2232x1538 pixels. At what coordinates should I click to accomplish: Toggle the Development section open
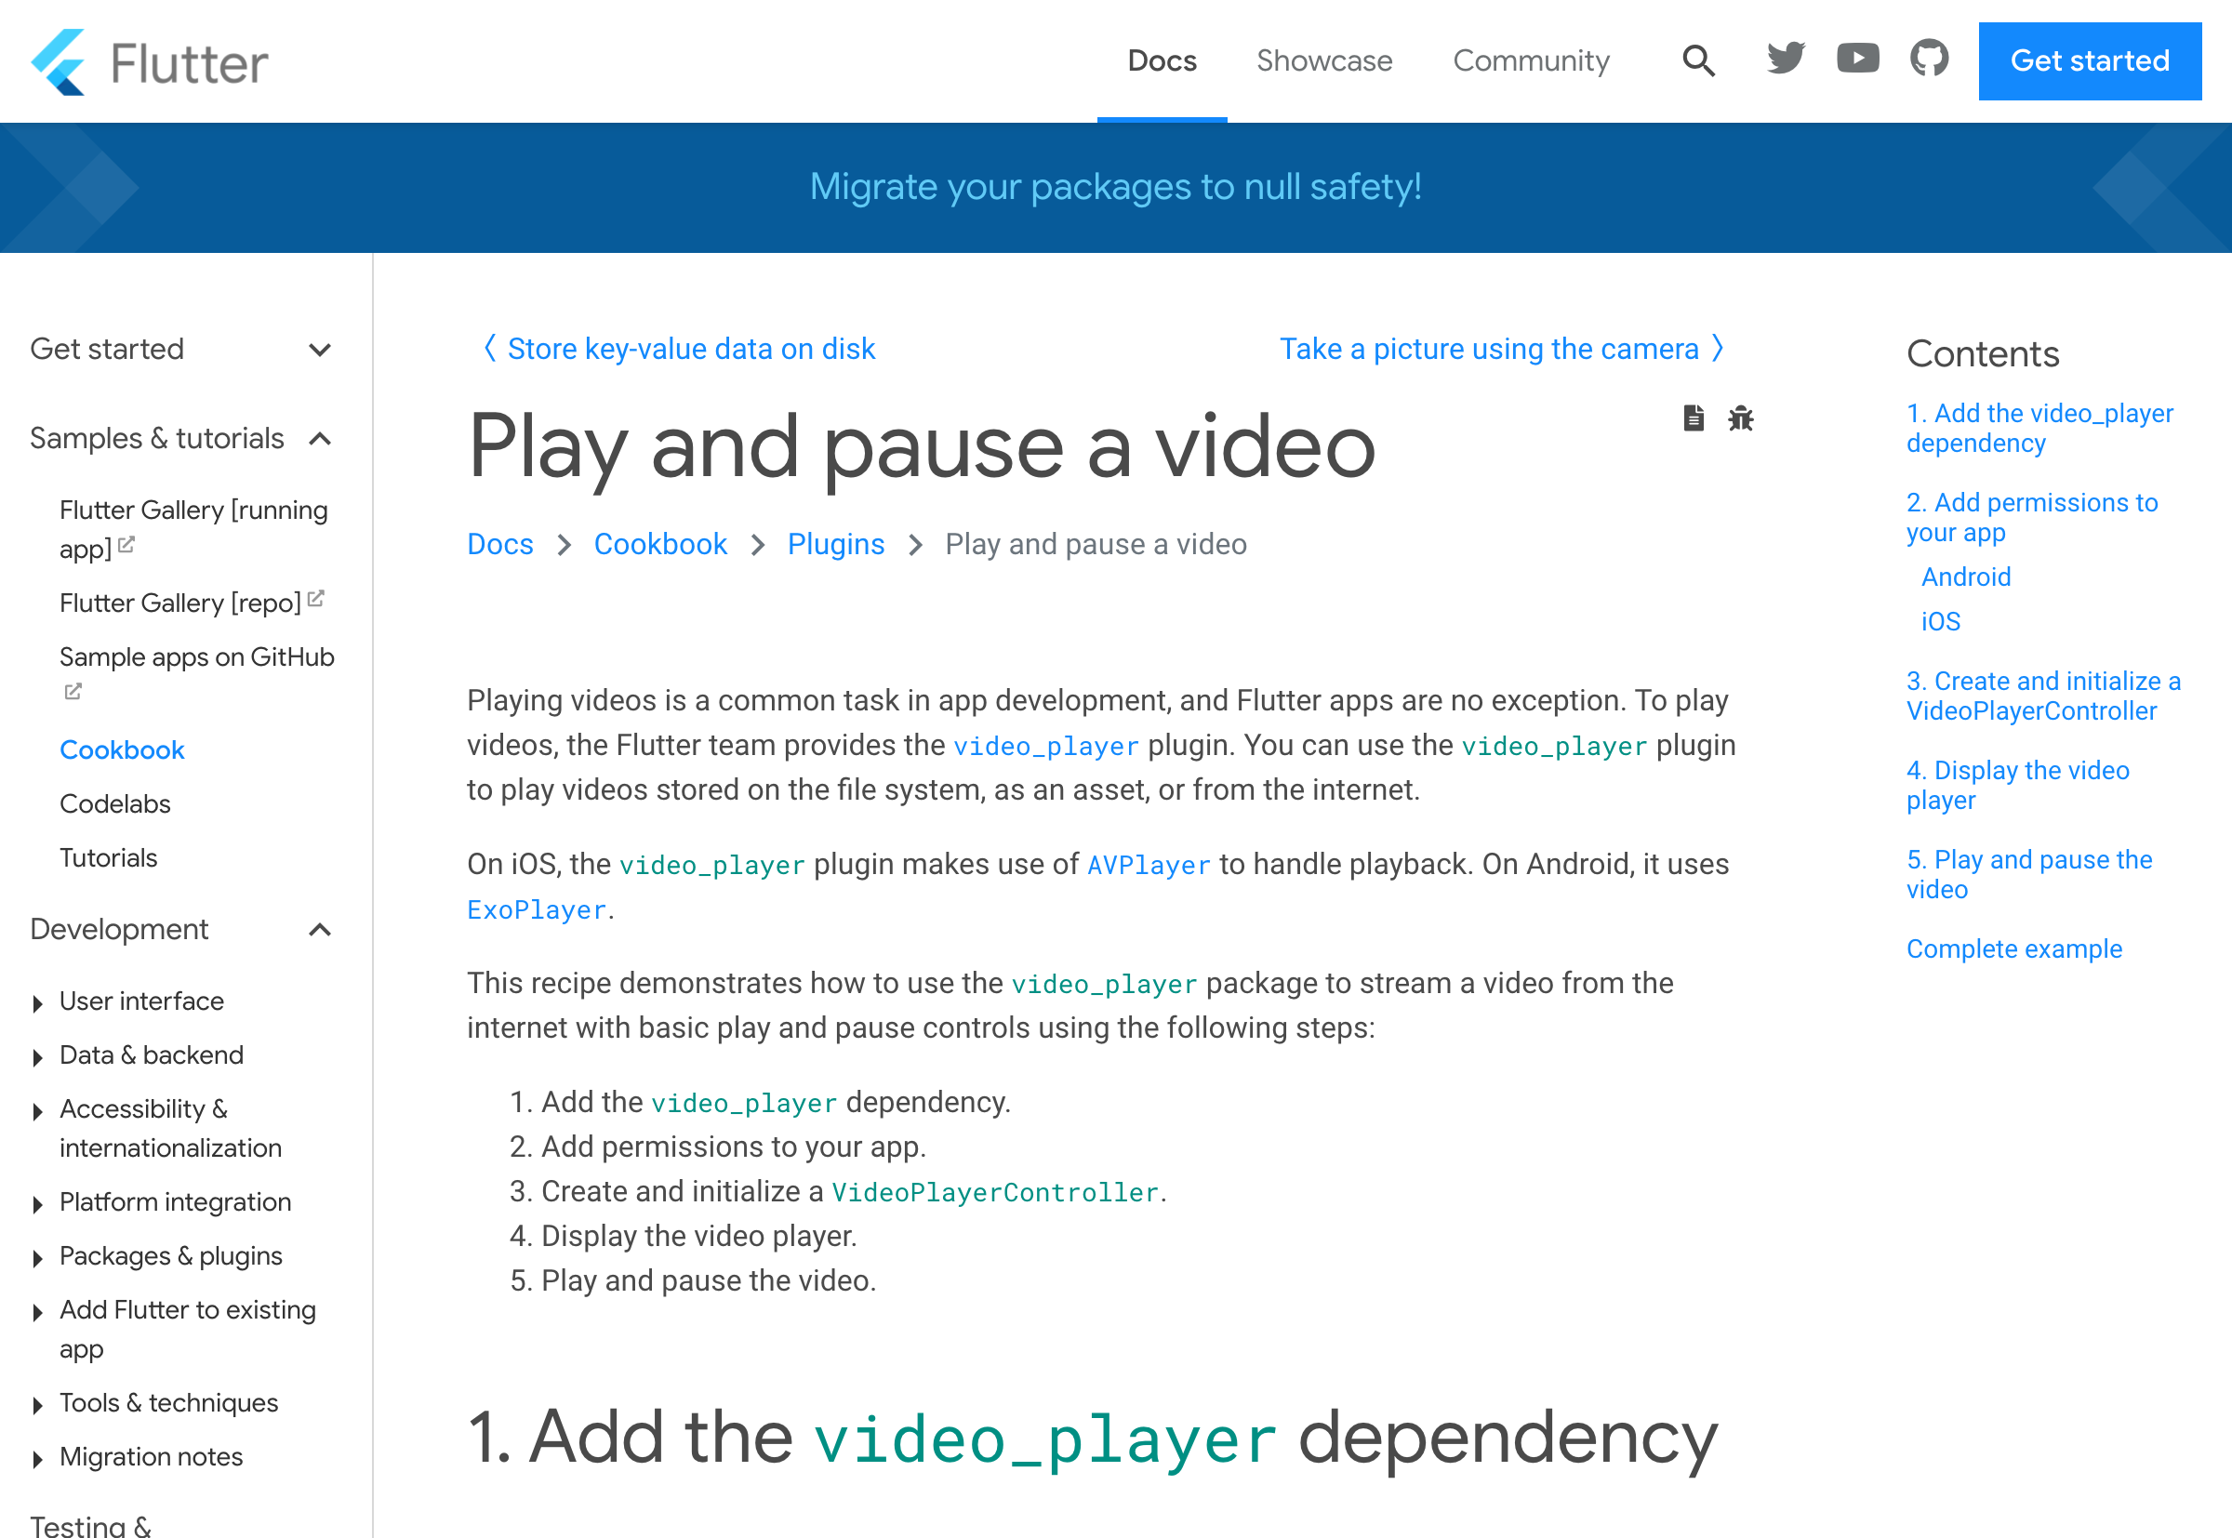[x=321, y=929]
